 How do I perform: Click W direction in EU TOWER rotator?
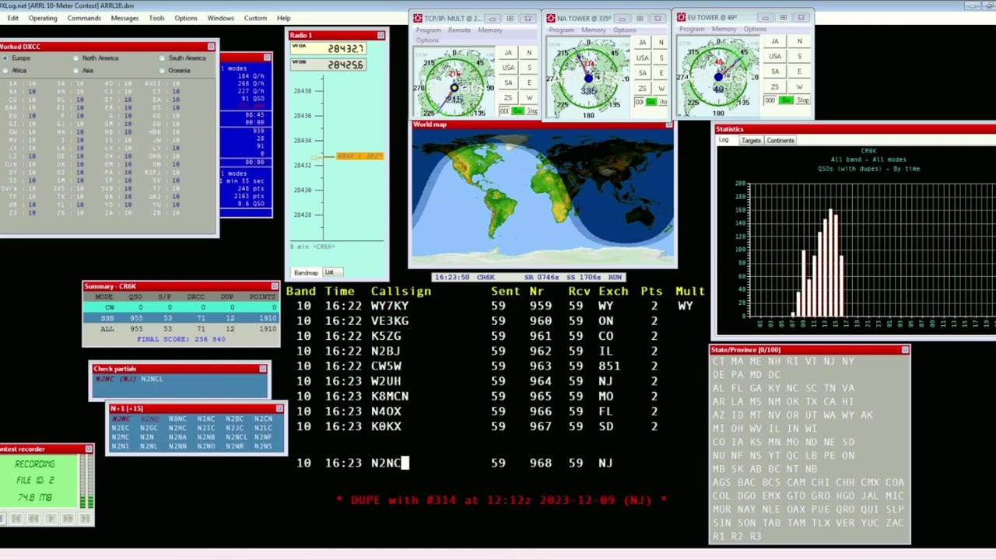(799, 86)
